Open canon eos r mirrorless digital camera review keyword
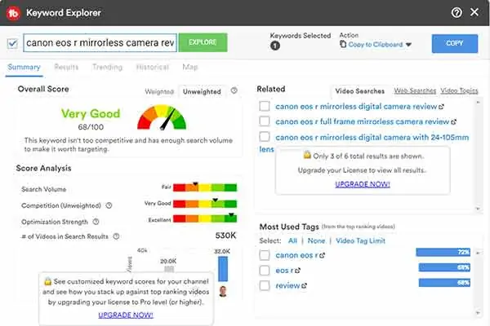490x326 pixels. point(356,107)
